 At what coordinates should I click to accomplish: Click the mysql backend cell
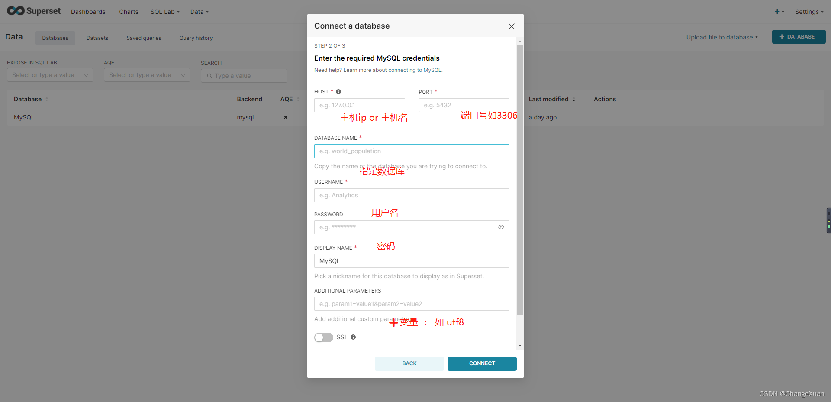click(245, 117)
